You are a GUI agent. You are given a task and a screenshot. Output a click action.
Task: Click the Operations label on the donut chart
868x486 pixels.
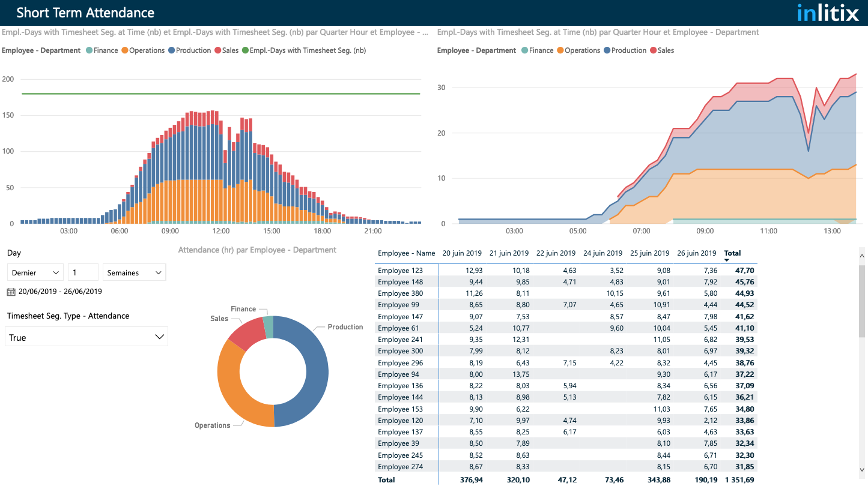pos(212,425)
